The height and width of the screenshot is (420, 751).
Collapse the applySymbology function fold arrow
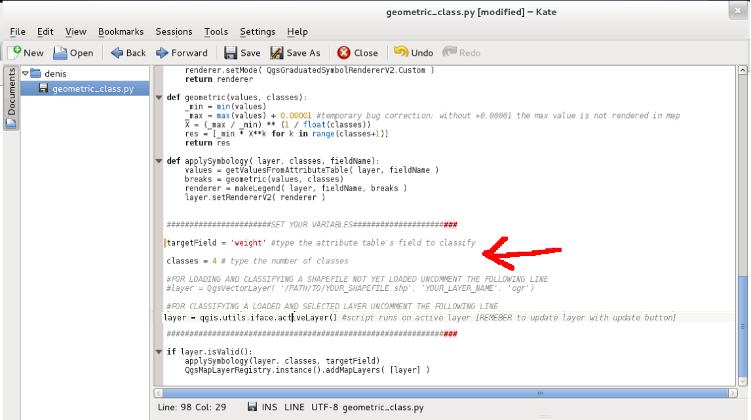point(159,161)
